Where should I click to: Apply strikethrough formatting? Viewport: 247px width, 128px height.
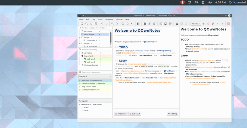(x=154, y=24)
